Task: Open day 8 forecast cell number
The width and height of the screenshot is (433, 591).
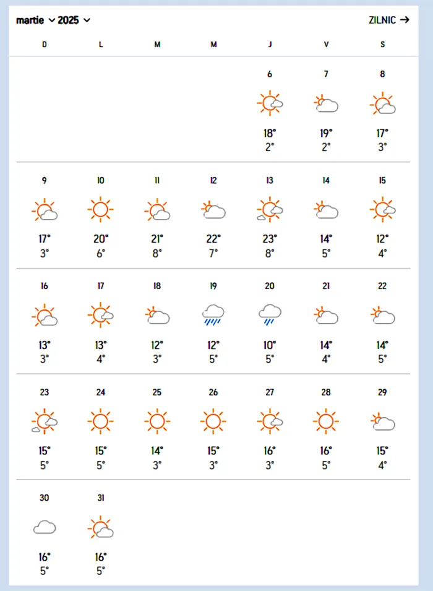Action: [382, 74]
